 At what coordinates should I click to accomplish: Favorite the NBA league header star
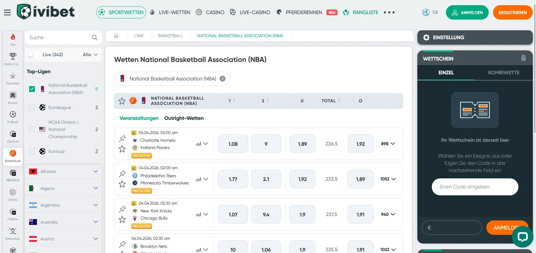122,101
